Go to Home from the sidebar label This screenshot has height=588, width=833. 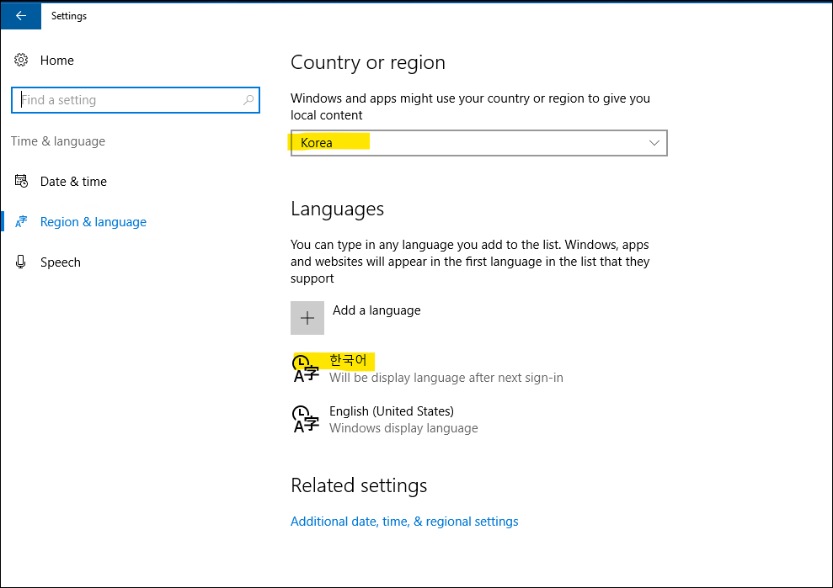pyautogui.click(x=57, y=61)
